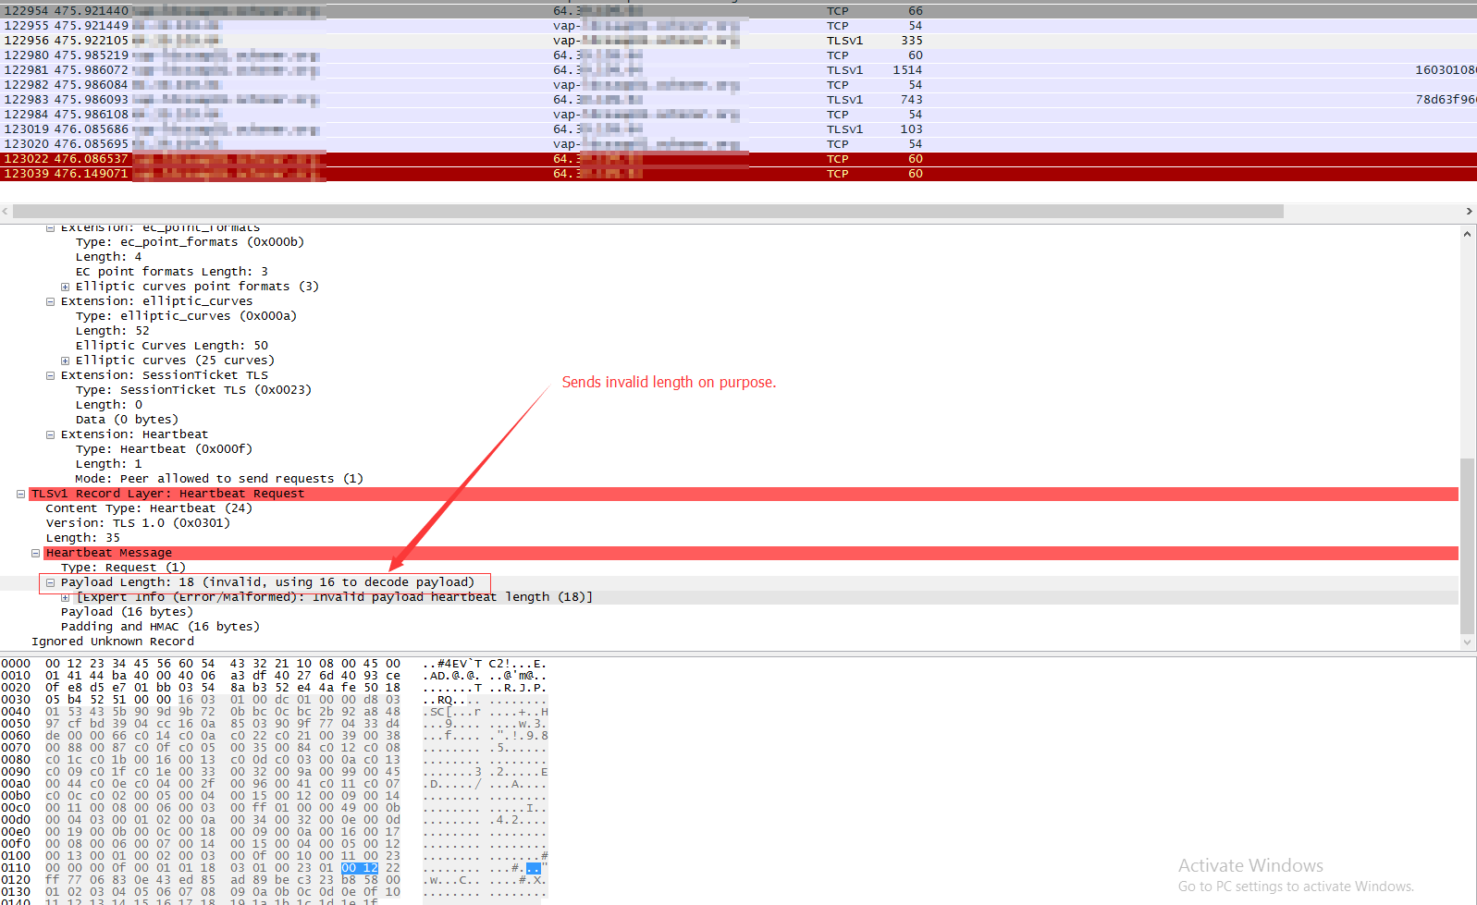Click highlighted ASCII characters in hex pane
Image resolution: width=1477 pixels, height=905 pixels.
pyautogui.click(x=533, y=868)
